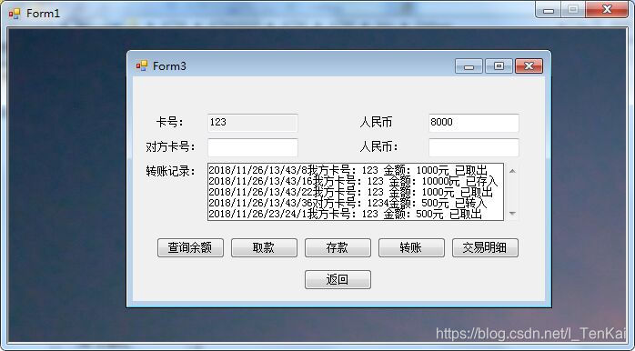This screenshot has height=351, width=635.
Task: Click the empty 对方卡号 input field
Action: point(253,147)
